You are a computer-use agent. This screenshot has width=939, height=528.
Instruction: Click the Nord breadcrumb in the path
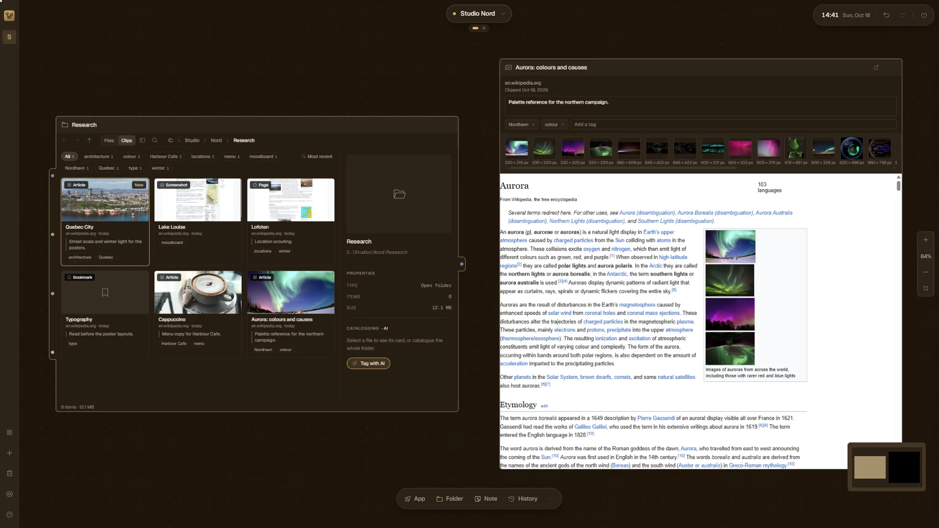(216, 140)
